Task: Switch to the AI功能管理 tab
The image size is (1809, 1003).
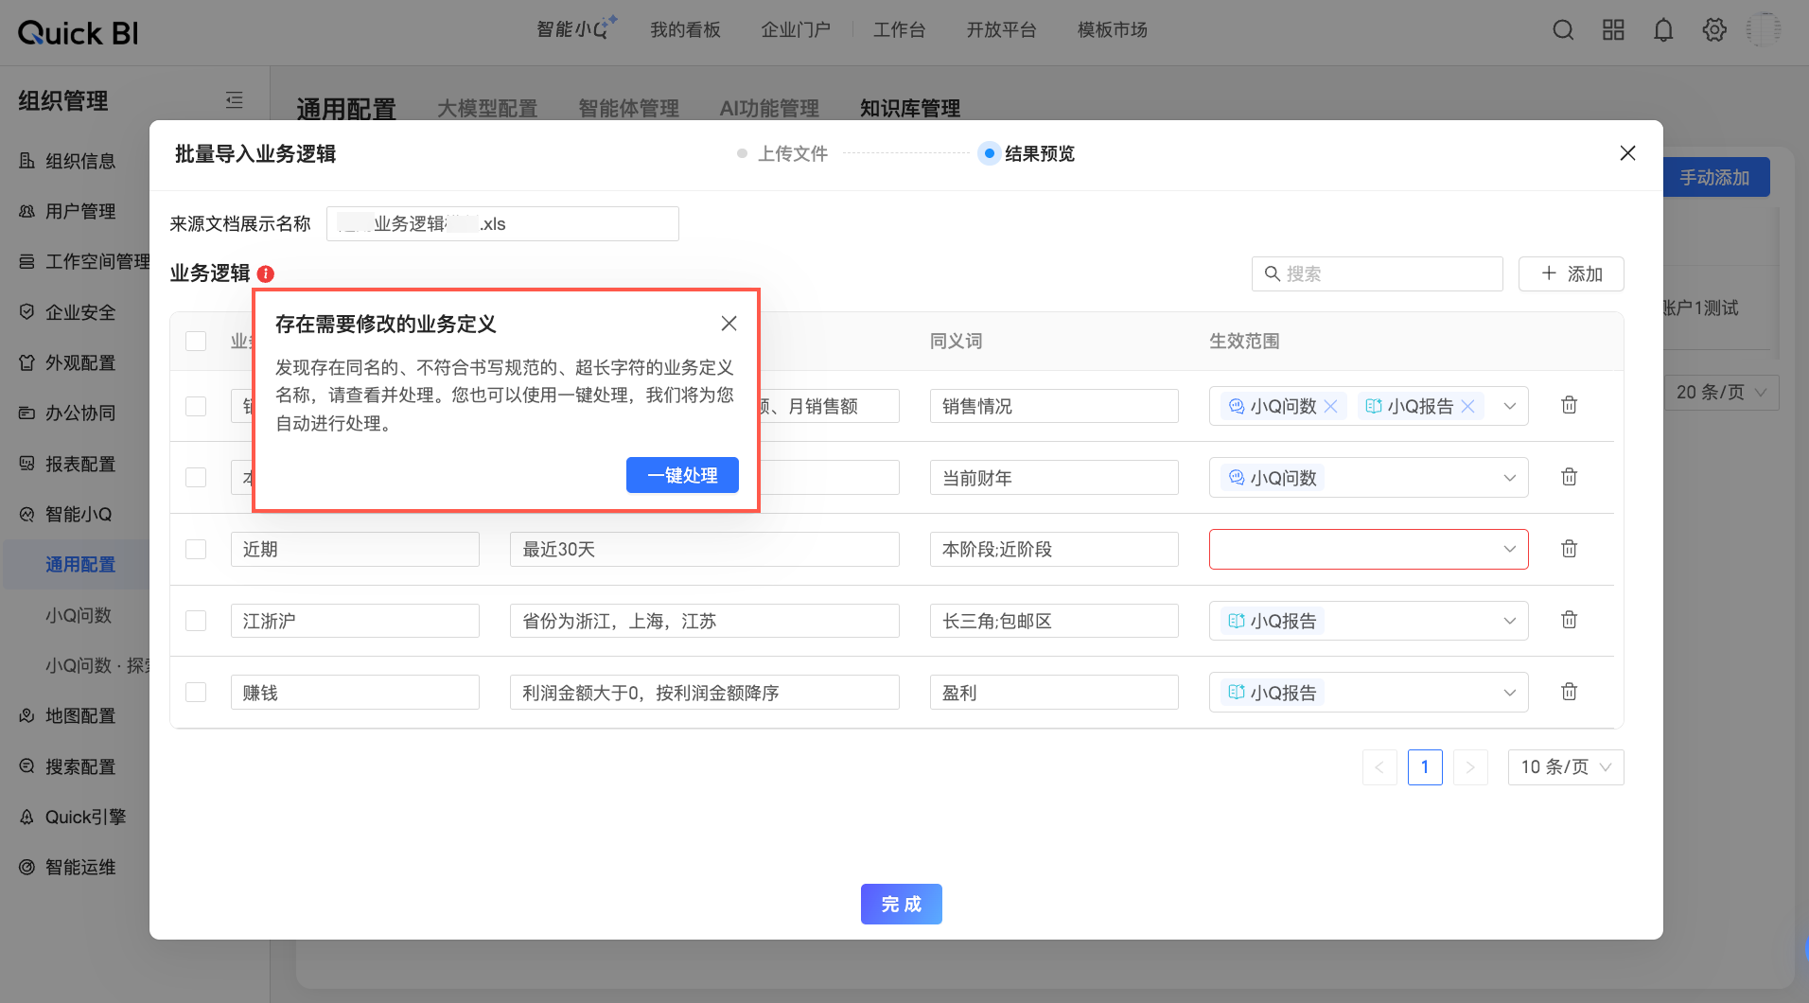Action: click(769, 108)
